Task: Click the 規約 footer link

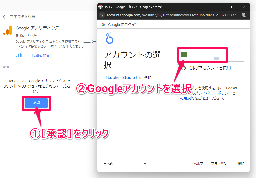Action: [241, 164]
